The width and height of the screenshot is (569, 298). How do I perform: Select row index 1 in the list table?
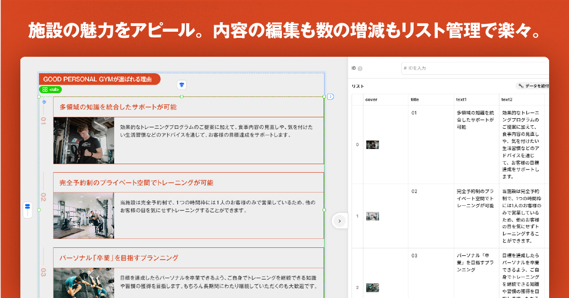(357, 216)
